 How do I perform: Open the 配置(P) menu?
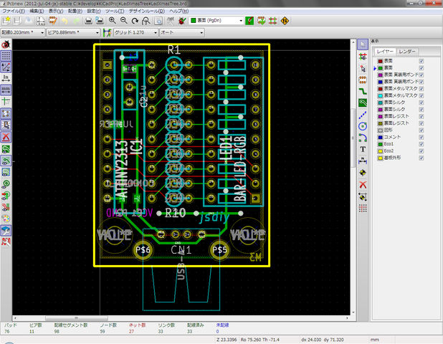[75, 11]
